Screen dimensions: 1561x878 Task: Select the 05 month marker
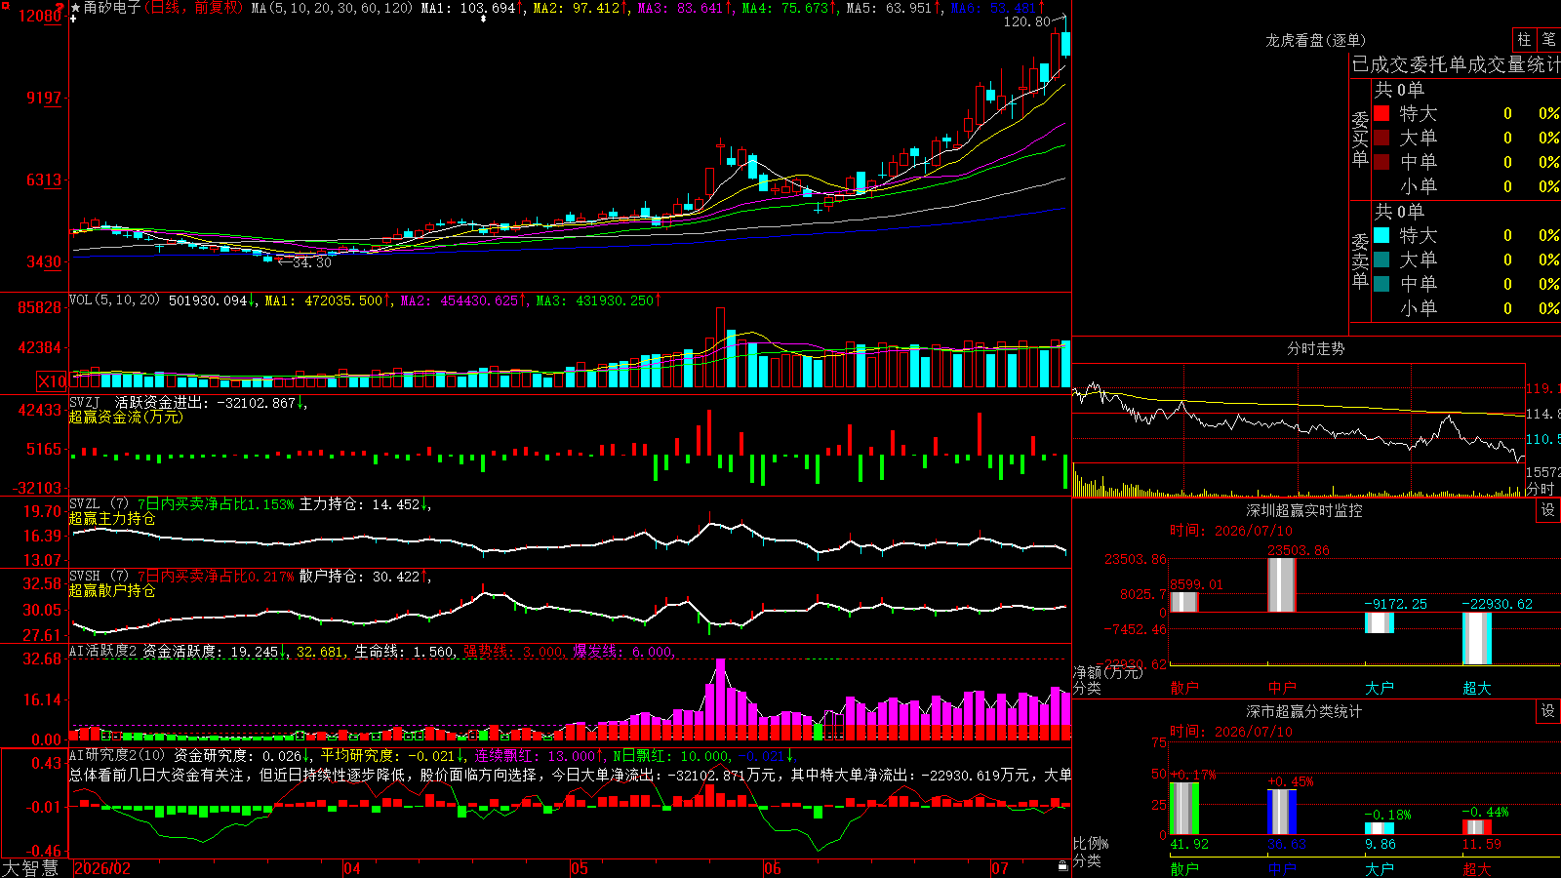(580, 868)
